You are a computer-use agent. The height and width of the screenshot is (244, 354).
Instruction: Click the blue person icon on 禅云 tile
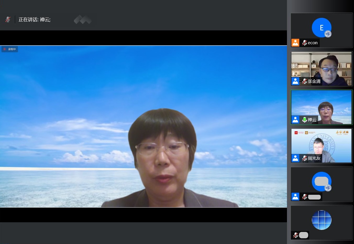pyautogui.click(x=295, y=120)
